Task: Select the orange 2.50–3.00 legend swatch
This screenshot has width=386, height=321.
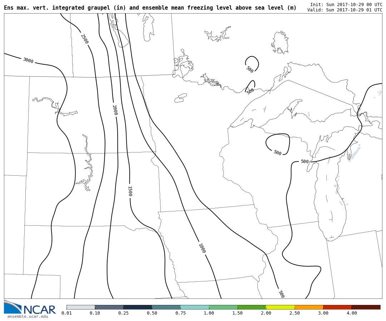Action: coord(309,307)
